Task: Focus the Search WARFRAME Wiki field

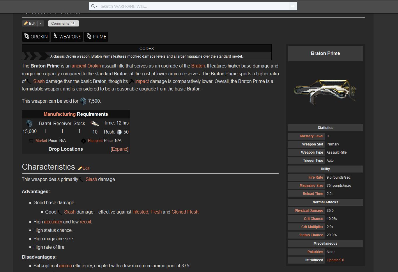Action: coord(194,6)
